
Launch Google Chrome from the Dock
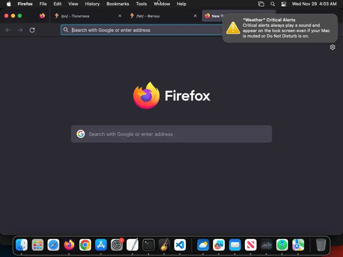click(x=85, y=245)
